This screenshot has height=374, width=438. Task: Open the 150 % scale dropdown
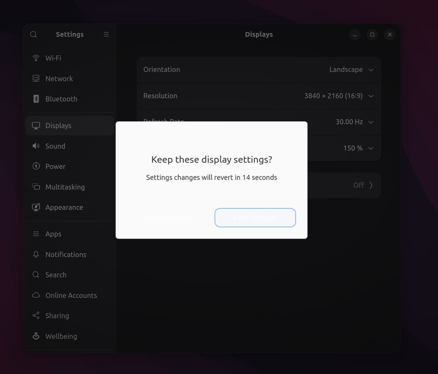(358, 148)
